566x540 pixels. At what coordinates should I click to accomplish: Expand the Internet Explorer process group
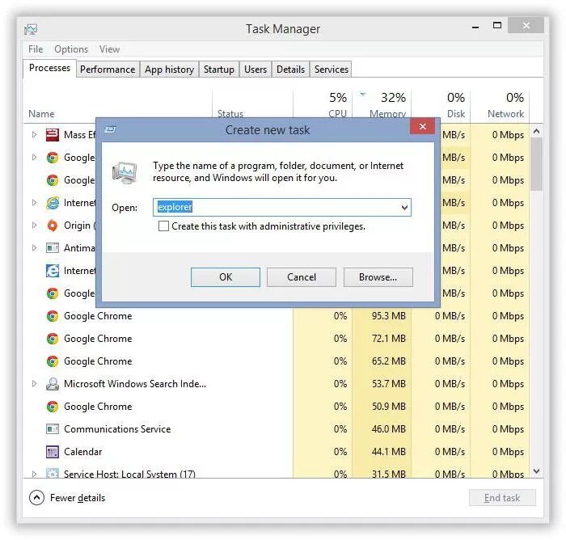click(x=34, y=202)
